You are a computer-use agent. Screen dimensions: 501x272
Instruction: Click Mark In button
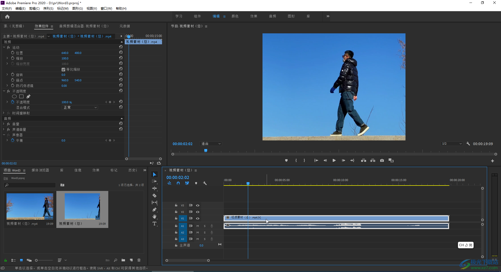[x=296, y=160]
